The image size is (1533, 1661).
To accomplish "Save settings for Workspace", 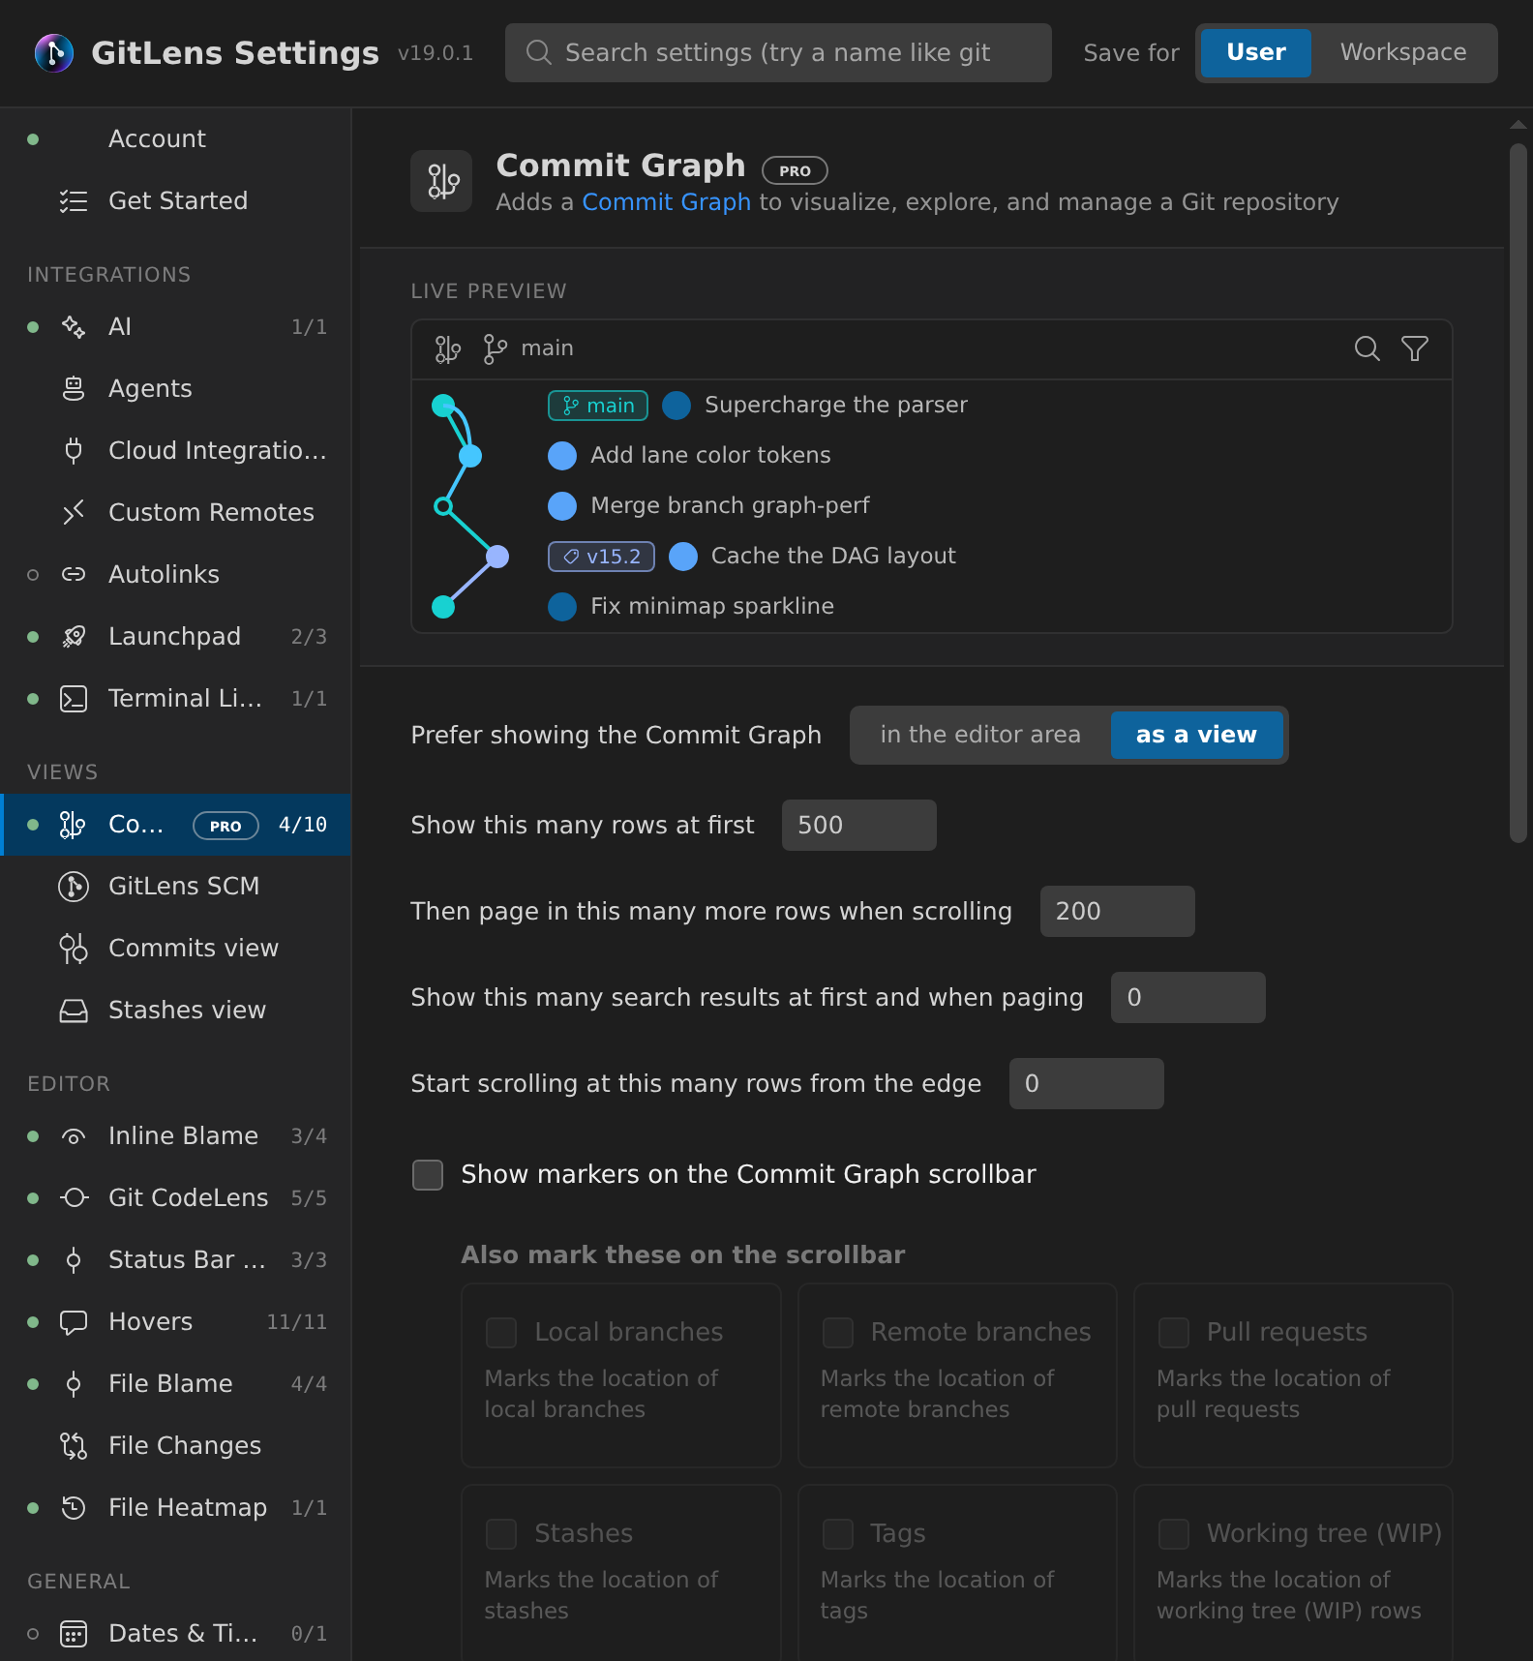I will pos(1403,52).
